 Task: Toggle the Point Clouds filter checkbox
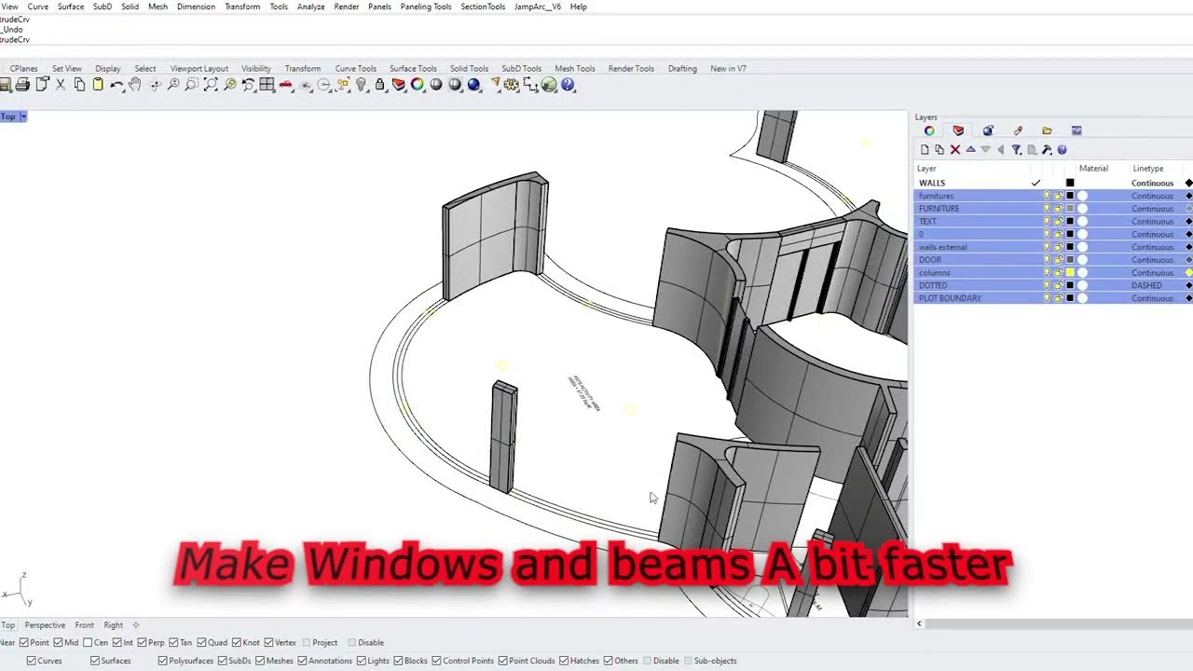503,661
